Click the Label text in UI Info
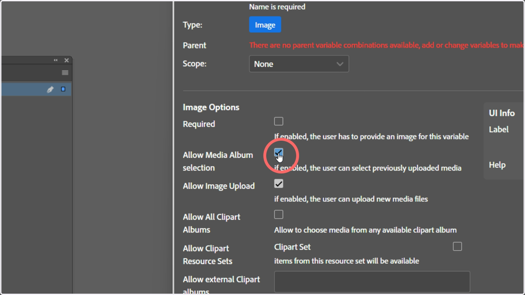The image size is (525, 295). pyautogui.click(x=499, y=129)
